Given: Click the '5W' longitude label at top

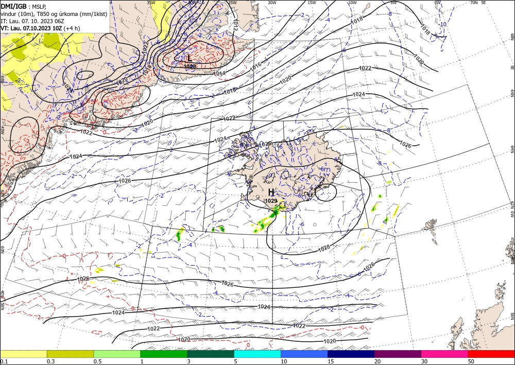Looking at the screenshot, I should pos(393,3).
